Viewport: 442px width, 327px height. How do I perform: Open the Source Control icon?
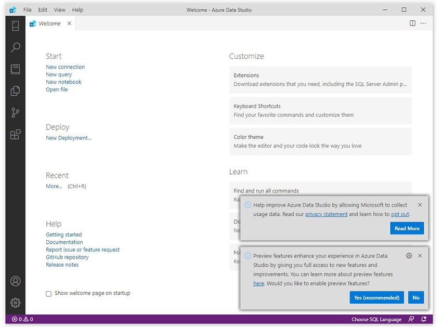tap(16, 113)
